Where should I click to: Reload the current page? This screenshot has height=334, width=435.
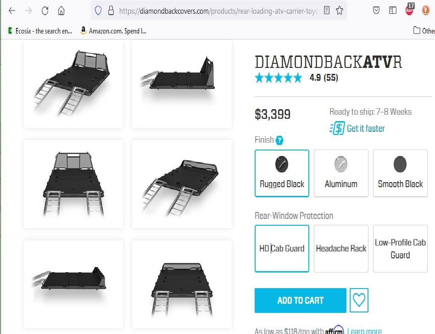click(45, 11)
